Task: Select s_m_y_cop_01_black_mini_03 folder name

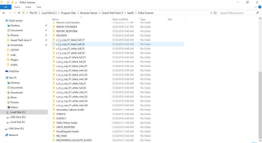Action: click(x=72, y=75)
